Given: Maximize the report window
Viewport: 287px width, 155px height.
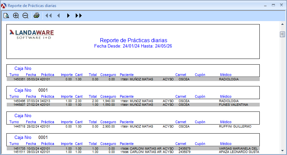Looking at the screenshot, I should pos(273,5).
